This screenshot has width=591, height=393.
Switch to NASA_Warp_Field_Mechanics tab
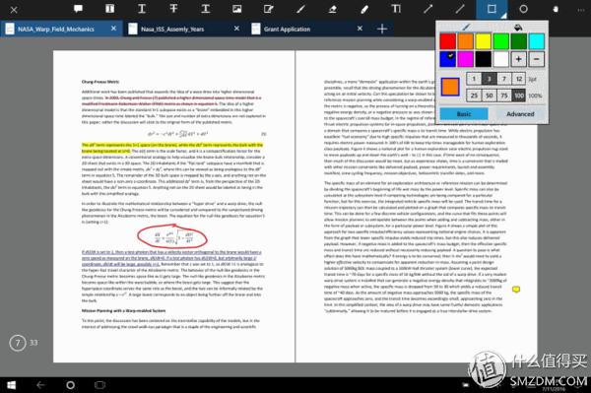point(56,29)
